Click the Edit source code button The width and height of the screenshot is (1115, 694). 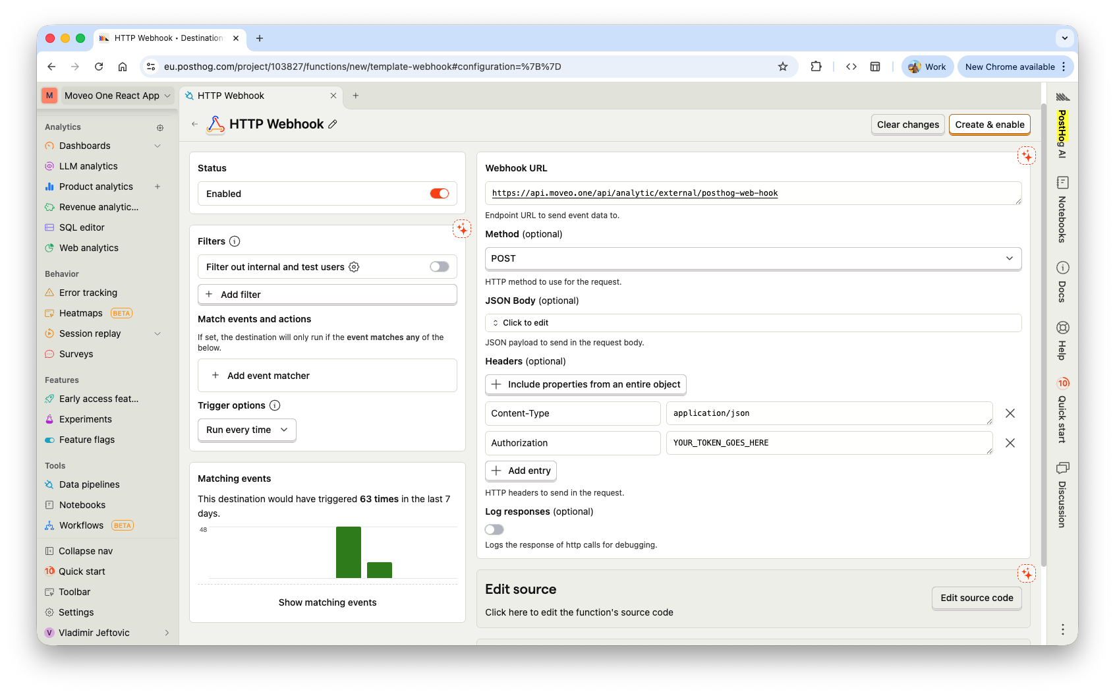click(977, 598)
